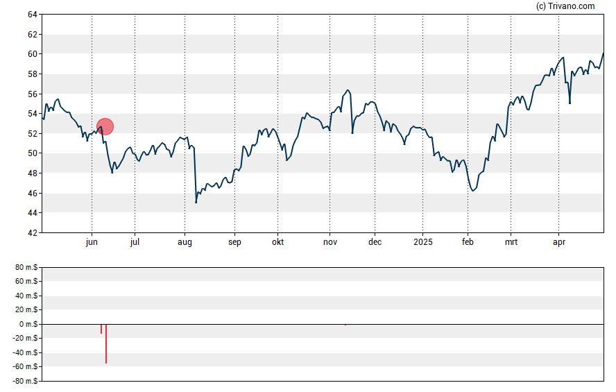Click the '60 m.$' axis label
This screenshot has width=616, height=392.
pos(26,281)
